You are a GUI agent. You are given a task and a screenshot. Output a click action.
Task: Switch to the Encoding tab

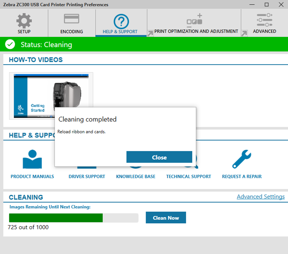pyautogui.click(x=72, y=23)
